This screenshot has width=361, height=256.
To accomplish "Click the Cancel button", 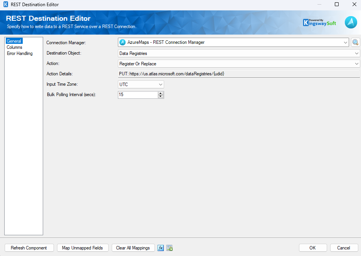I will pyautogui.click(x=344, y=248).
